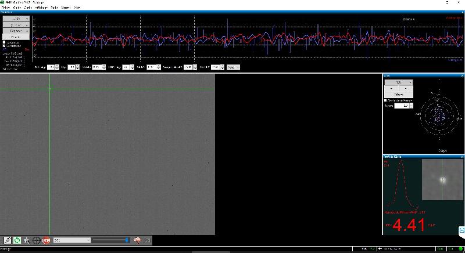Click the RA aggressiveness spinner arrows
The height and width of the screenshot is (253, 465).
click(57, 67)
